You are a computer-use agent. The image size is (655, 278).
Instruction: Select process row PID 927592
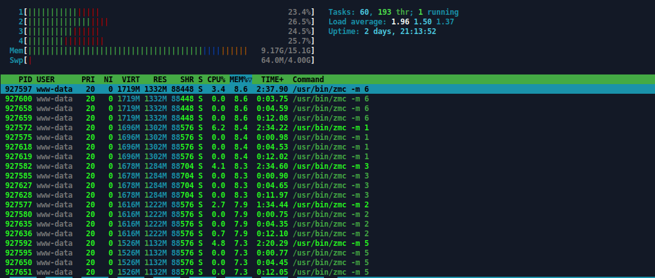pos(327,243)
